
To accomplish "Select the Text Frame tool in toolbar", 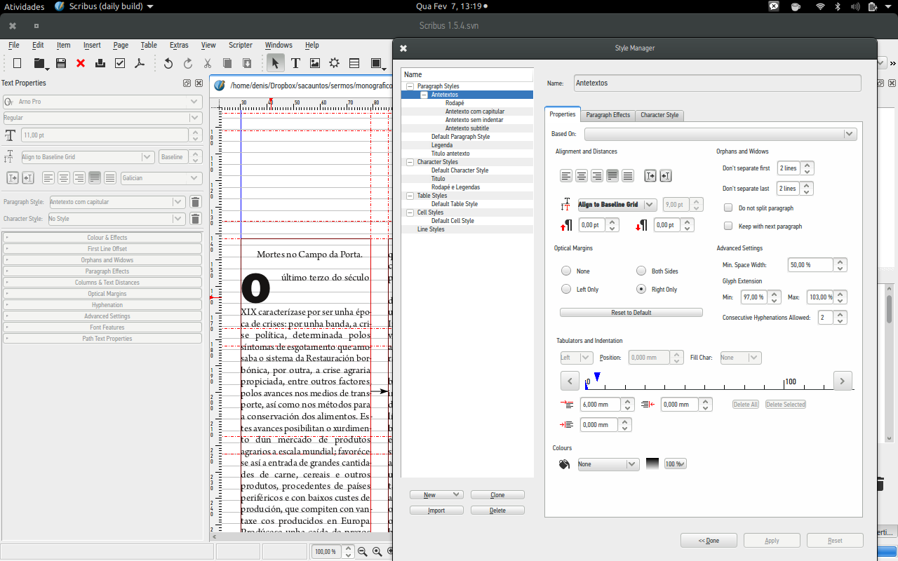I will coord(295,63).
